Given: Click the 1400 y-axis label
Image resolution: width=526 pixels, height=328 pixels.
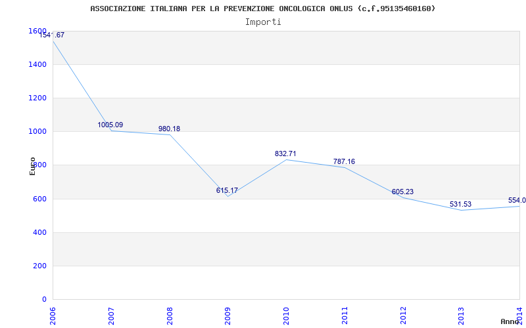Looking at the screenshot, I should tap(37, 64).
